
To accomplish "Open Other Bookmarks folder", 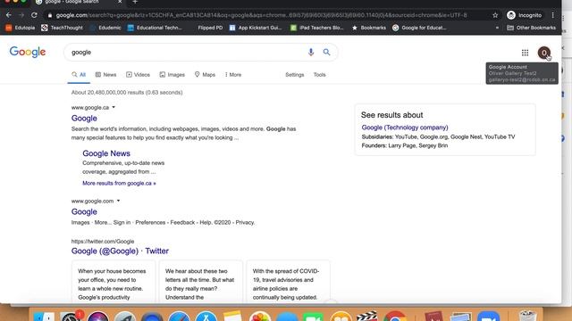I will coord(532,28).
